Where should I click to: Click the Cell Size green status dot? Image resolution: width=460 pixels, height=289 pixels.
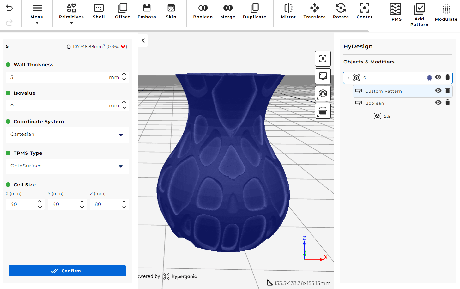point(8,184)
